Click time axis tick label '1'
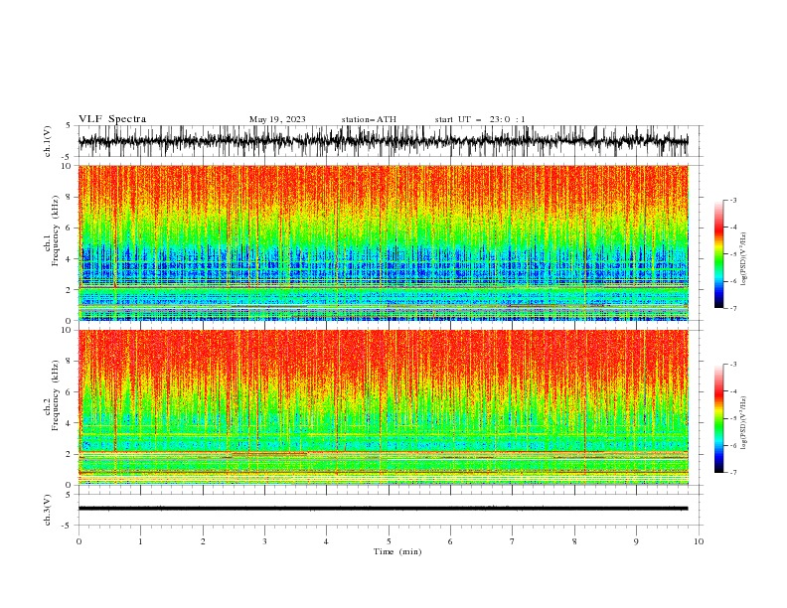The height and width of the screenshot is (608, 787). pos(140,541)
